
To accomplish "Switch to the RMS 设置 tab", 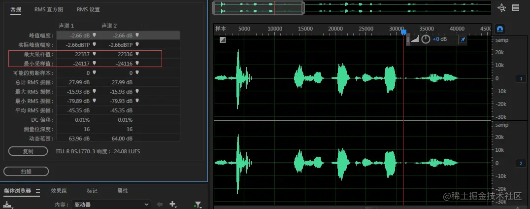I will coord(88,9).
